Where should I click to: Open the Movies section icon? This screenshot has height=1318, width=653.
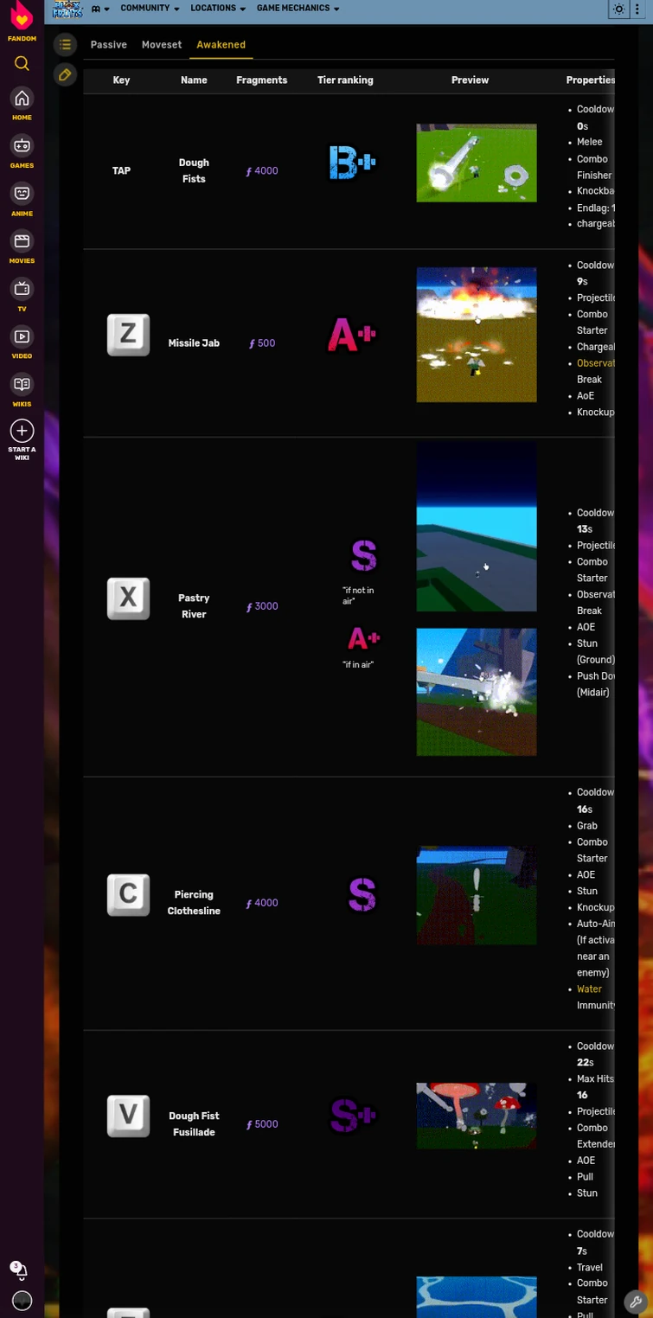[x=22, y=240]
